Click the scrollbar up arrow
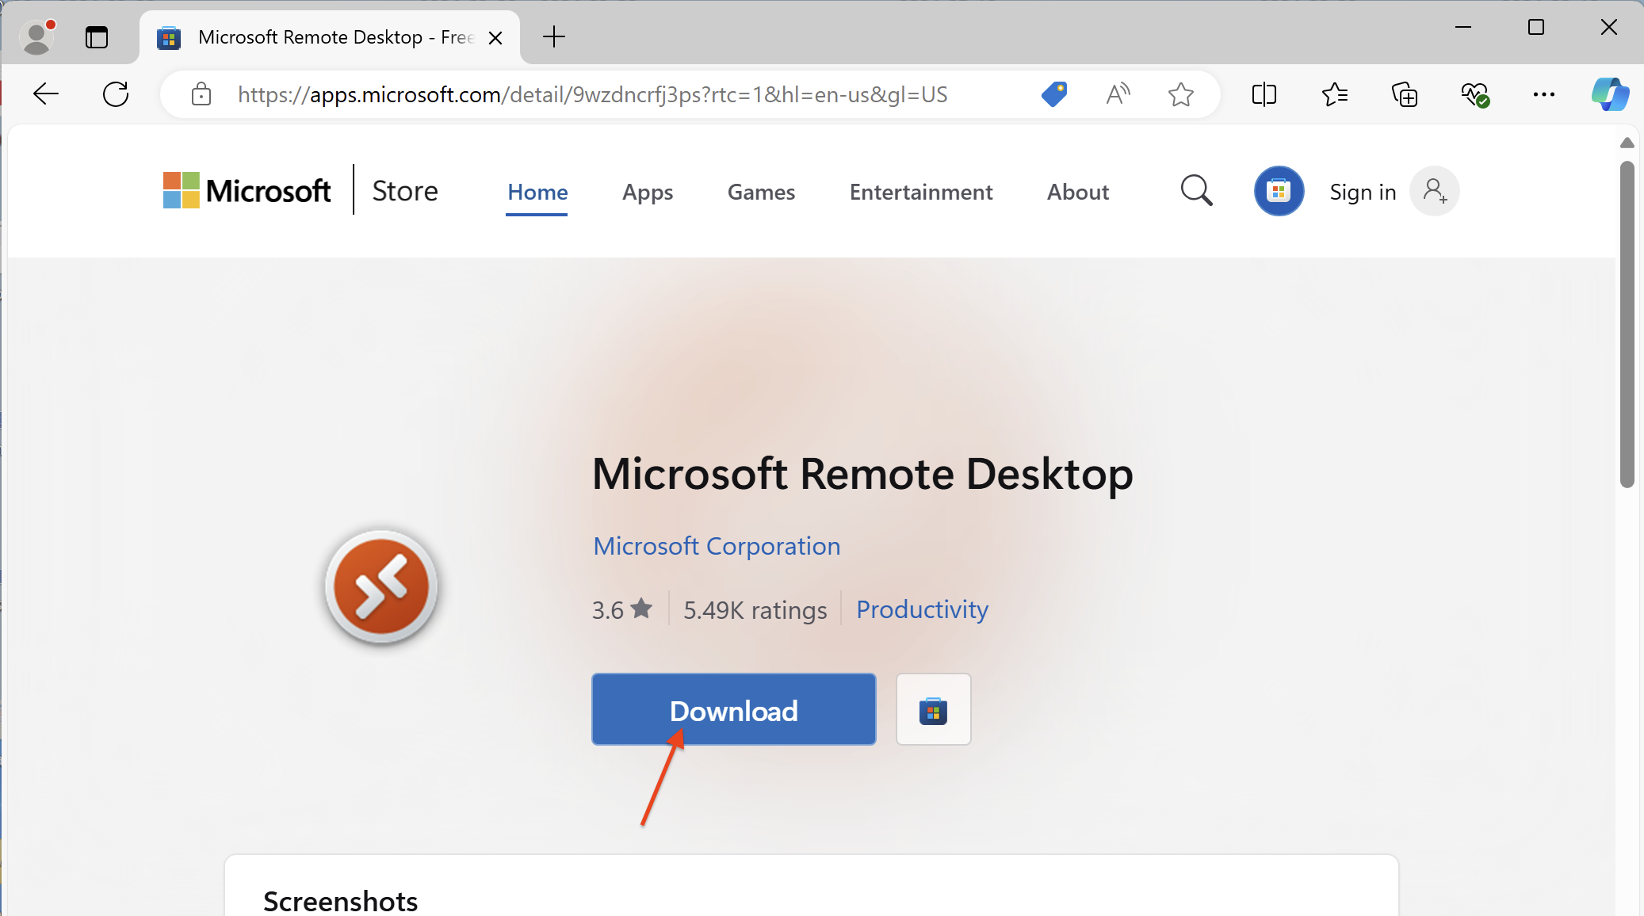The width and height of the screenshot is (1644, 916). point(1627,143)
